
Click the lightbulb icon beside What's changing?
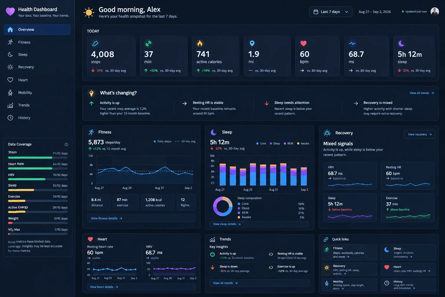tap(92, 93)
